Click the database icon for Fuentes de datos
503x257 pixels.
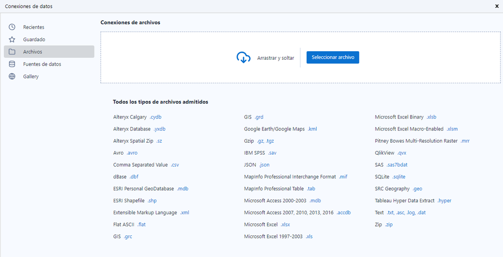(12, 64)
